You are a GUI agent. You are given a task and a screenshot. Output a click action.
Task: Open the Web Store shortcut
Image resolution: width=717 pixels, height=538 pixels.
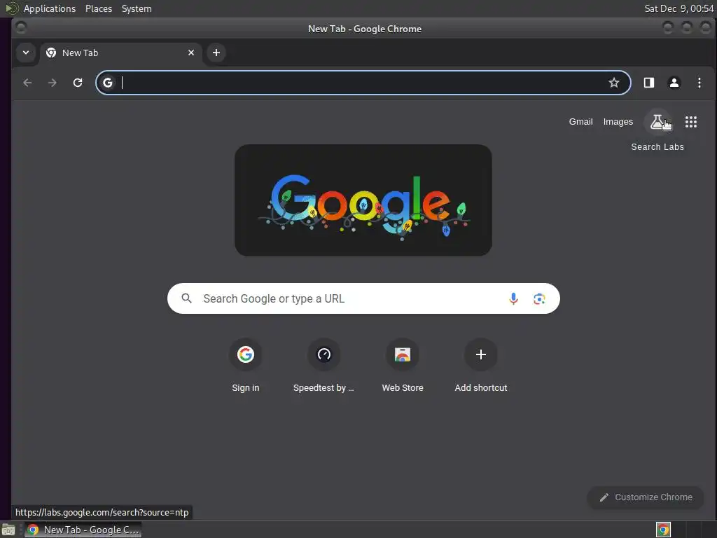coord(403,366)
